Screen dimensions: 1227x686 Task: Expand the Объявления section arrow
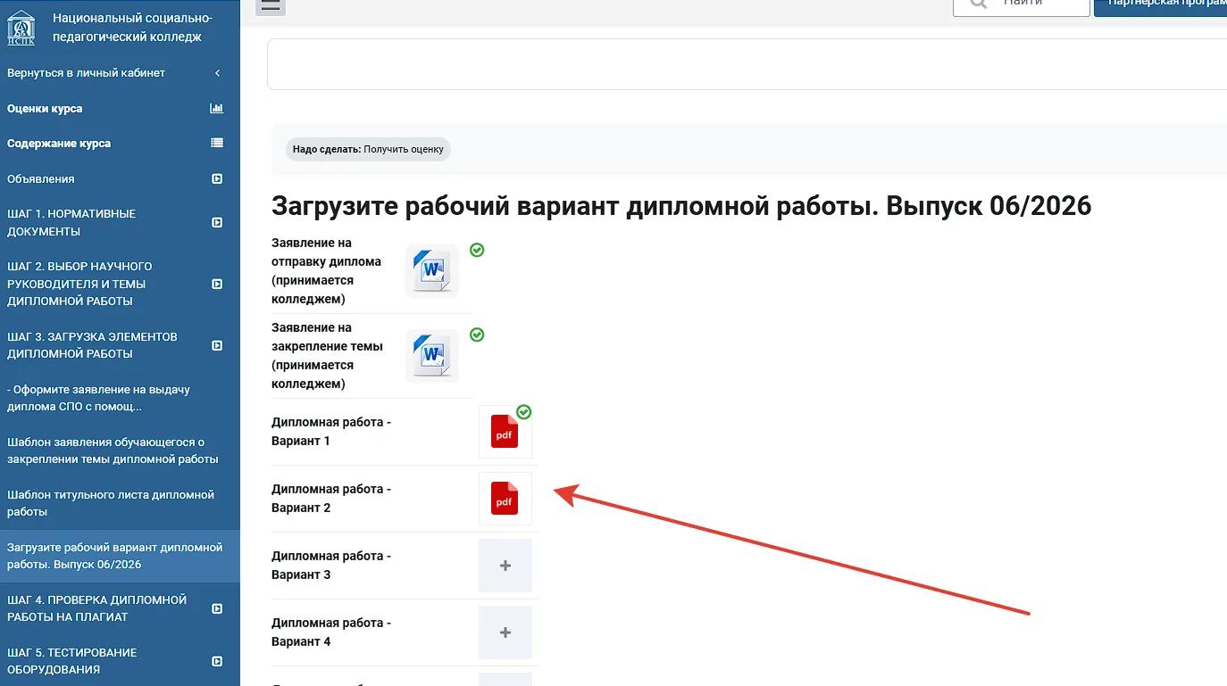click(217, 178)
